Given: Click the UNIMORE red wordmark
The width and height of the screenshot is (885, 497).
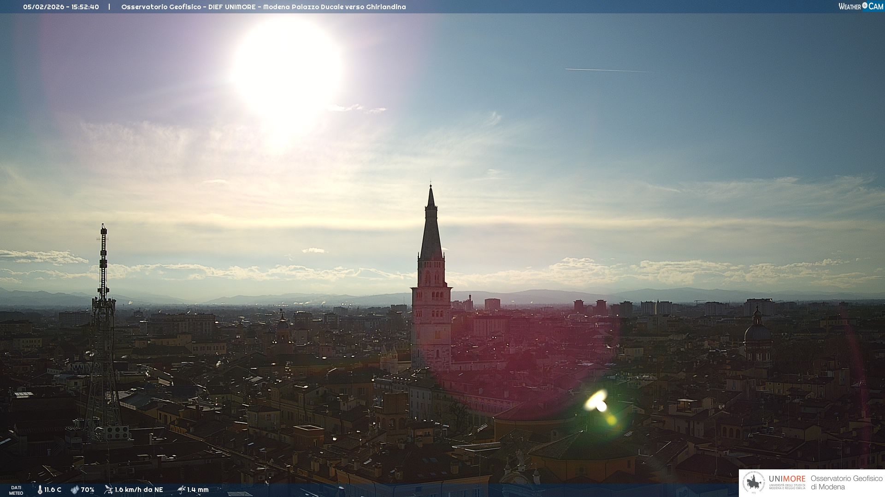Looking at the screenshot, I should (x=787, y=479).
